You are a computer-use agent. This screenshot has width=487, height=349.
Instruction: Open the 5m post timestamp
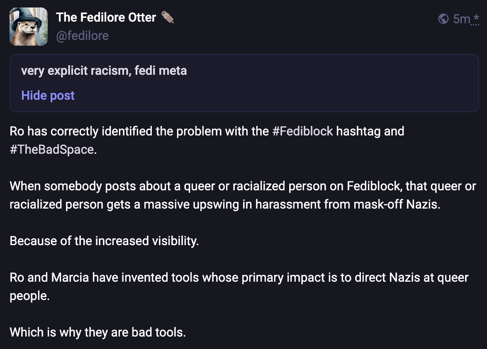pos(461,19)
